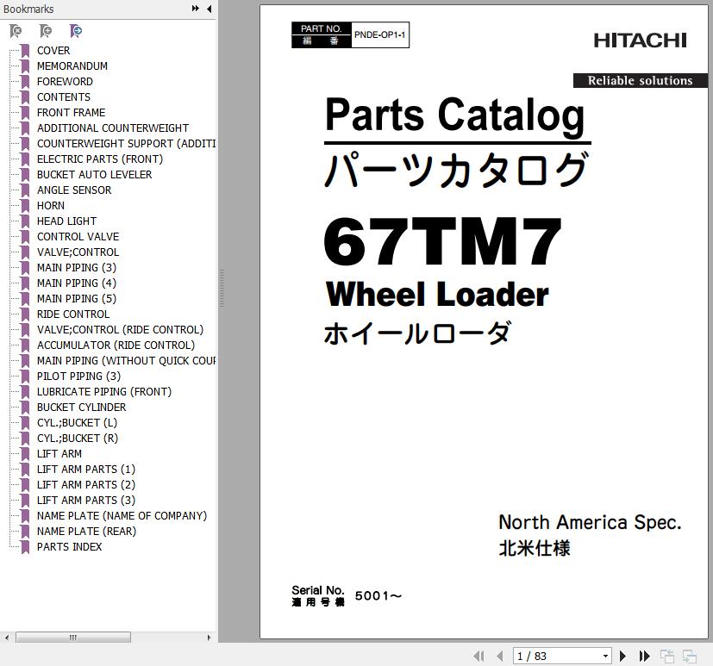Open the FRONT FRAME bookmark
The image size is (713, 666).
[71, 112]
